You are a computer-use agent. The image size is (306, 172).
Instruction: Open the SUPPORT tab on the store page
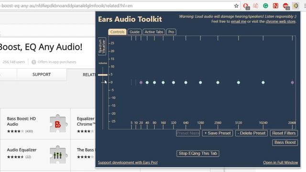tap(42, 75)
